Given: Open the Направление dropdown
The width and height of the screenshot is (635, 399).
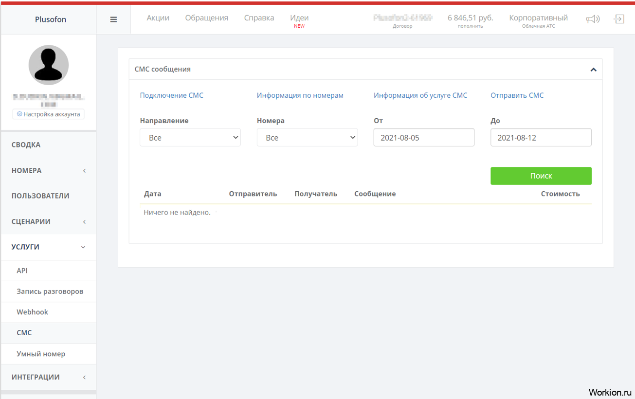Looking at the screenshot, I should point(190,138).
